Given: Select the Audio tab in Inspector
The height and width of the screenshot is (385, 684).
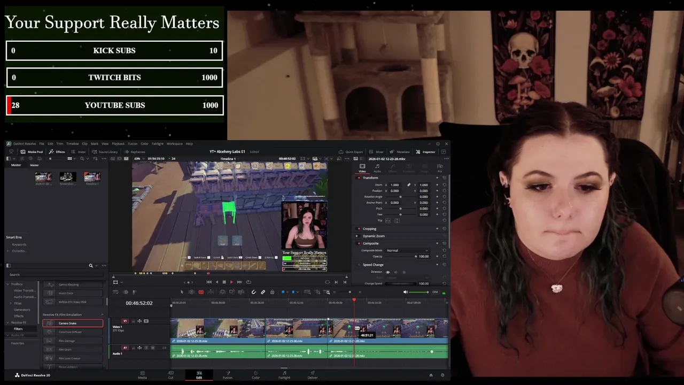Looking at the screenshot, I should pyautogui.click(x=377, y=168).
